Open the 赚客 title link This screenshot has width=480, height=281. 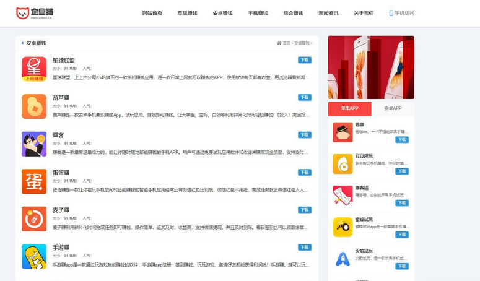(x=58, y=135)
